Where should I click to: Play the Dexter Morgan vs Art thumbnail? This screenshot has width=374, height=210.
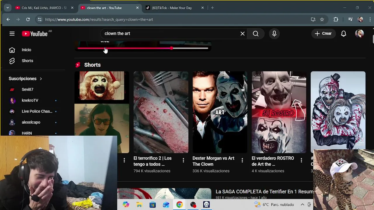pyautogui.click(x=220, y=112)
